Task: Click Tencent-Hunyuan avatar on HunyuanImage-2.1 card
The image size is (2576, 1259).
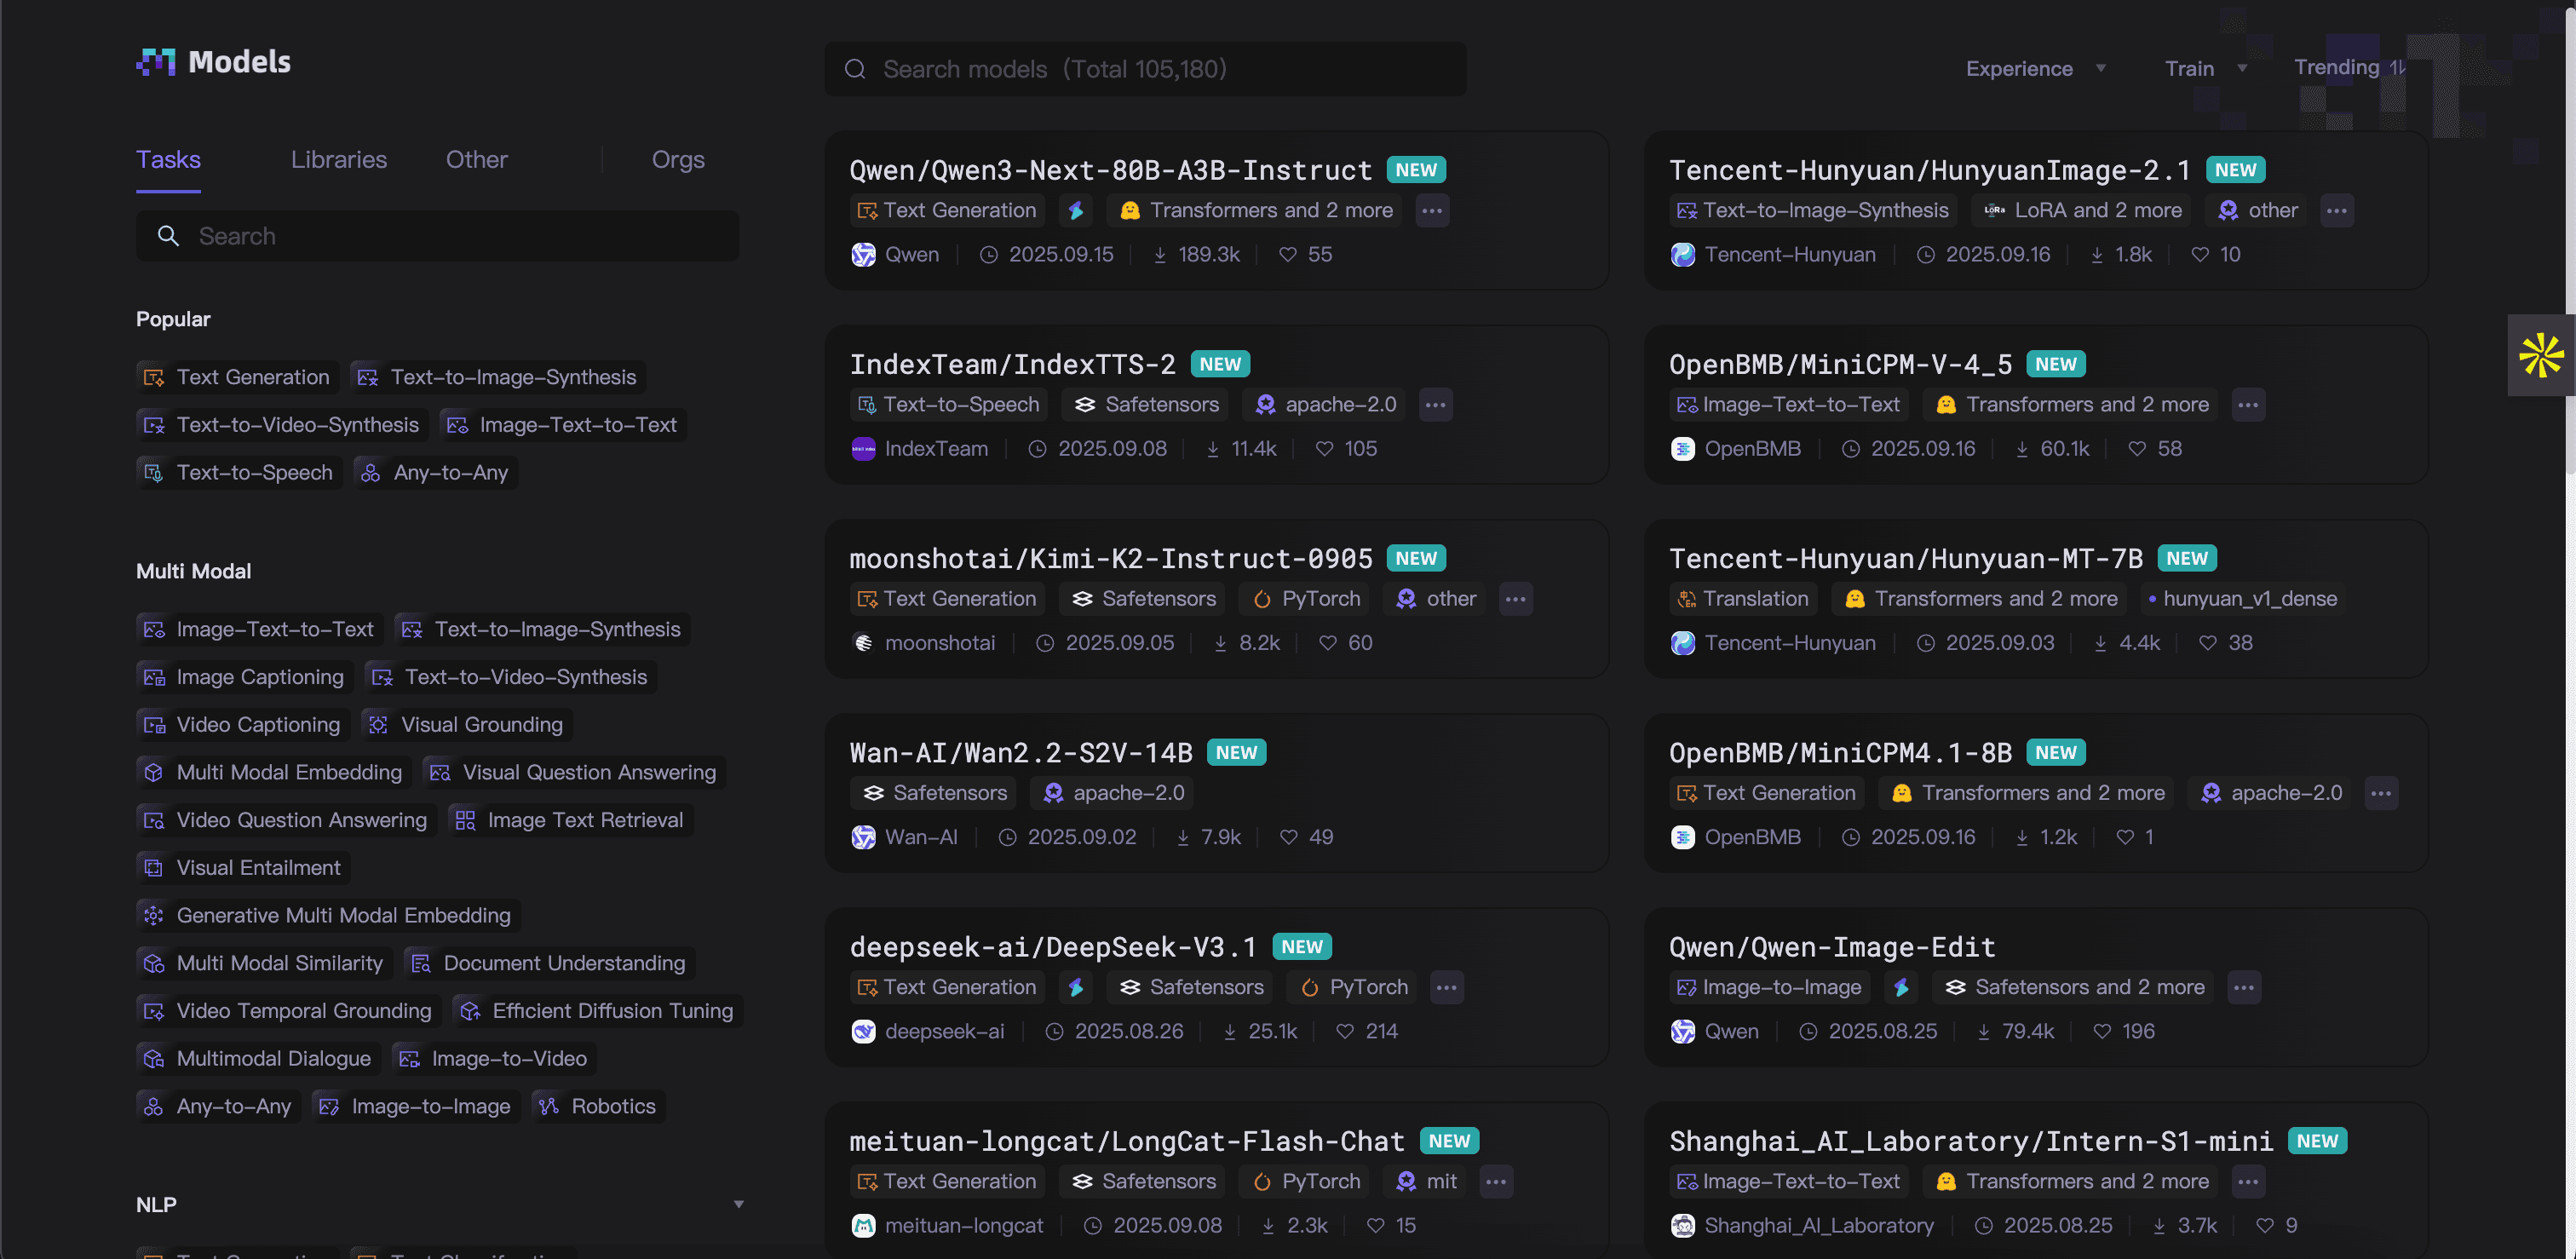Action: tap(1683, 254)
